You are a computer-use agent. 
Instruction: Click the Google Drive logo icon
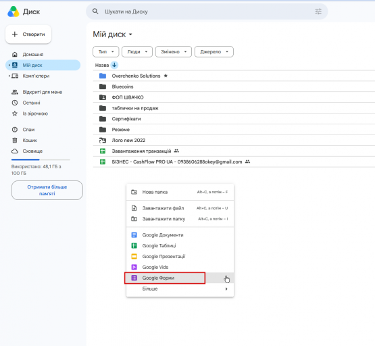coord(13,11)
